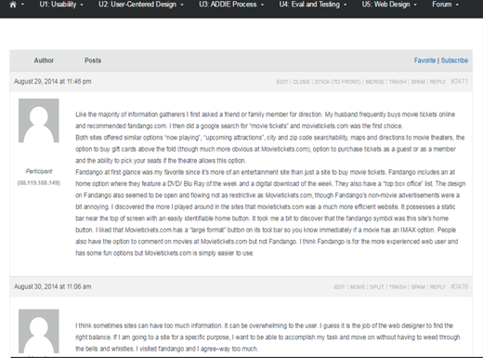Click the Author column header
Screen dimensions: 483x358
click(x=44, y=60)
